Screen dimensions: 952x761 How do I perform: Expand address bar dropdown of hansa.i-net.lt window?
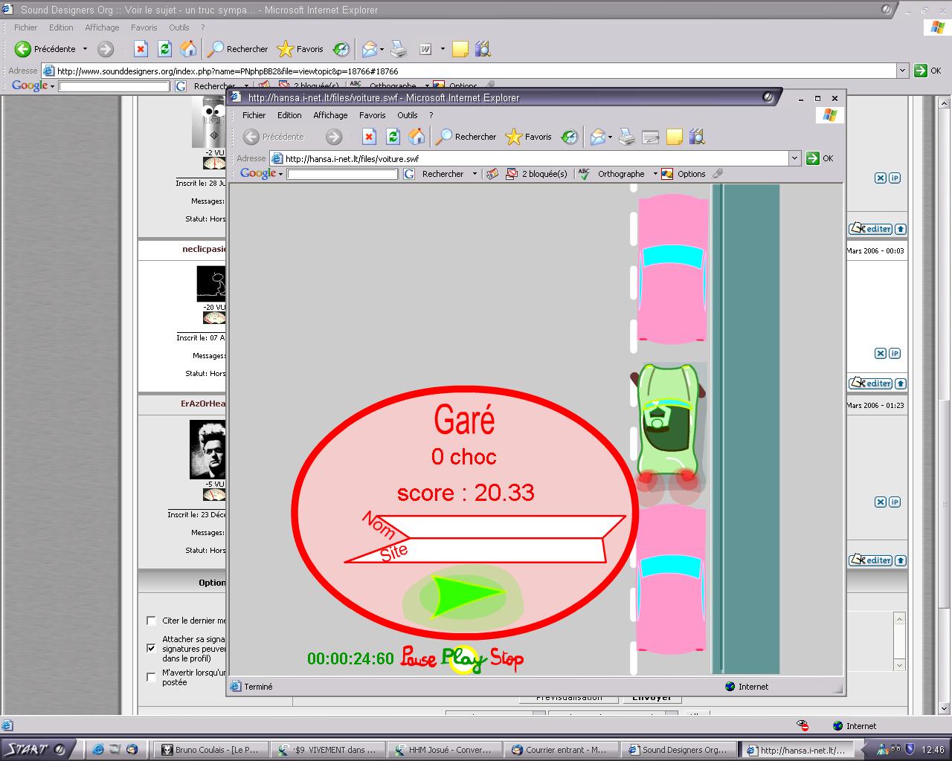[794, 158]
